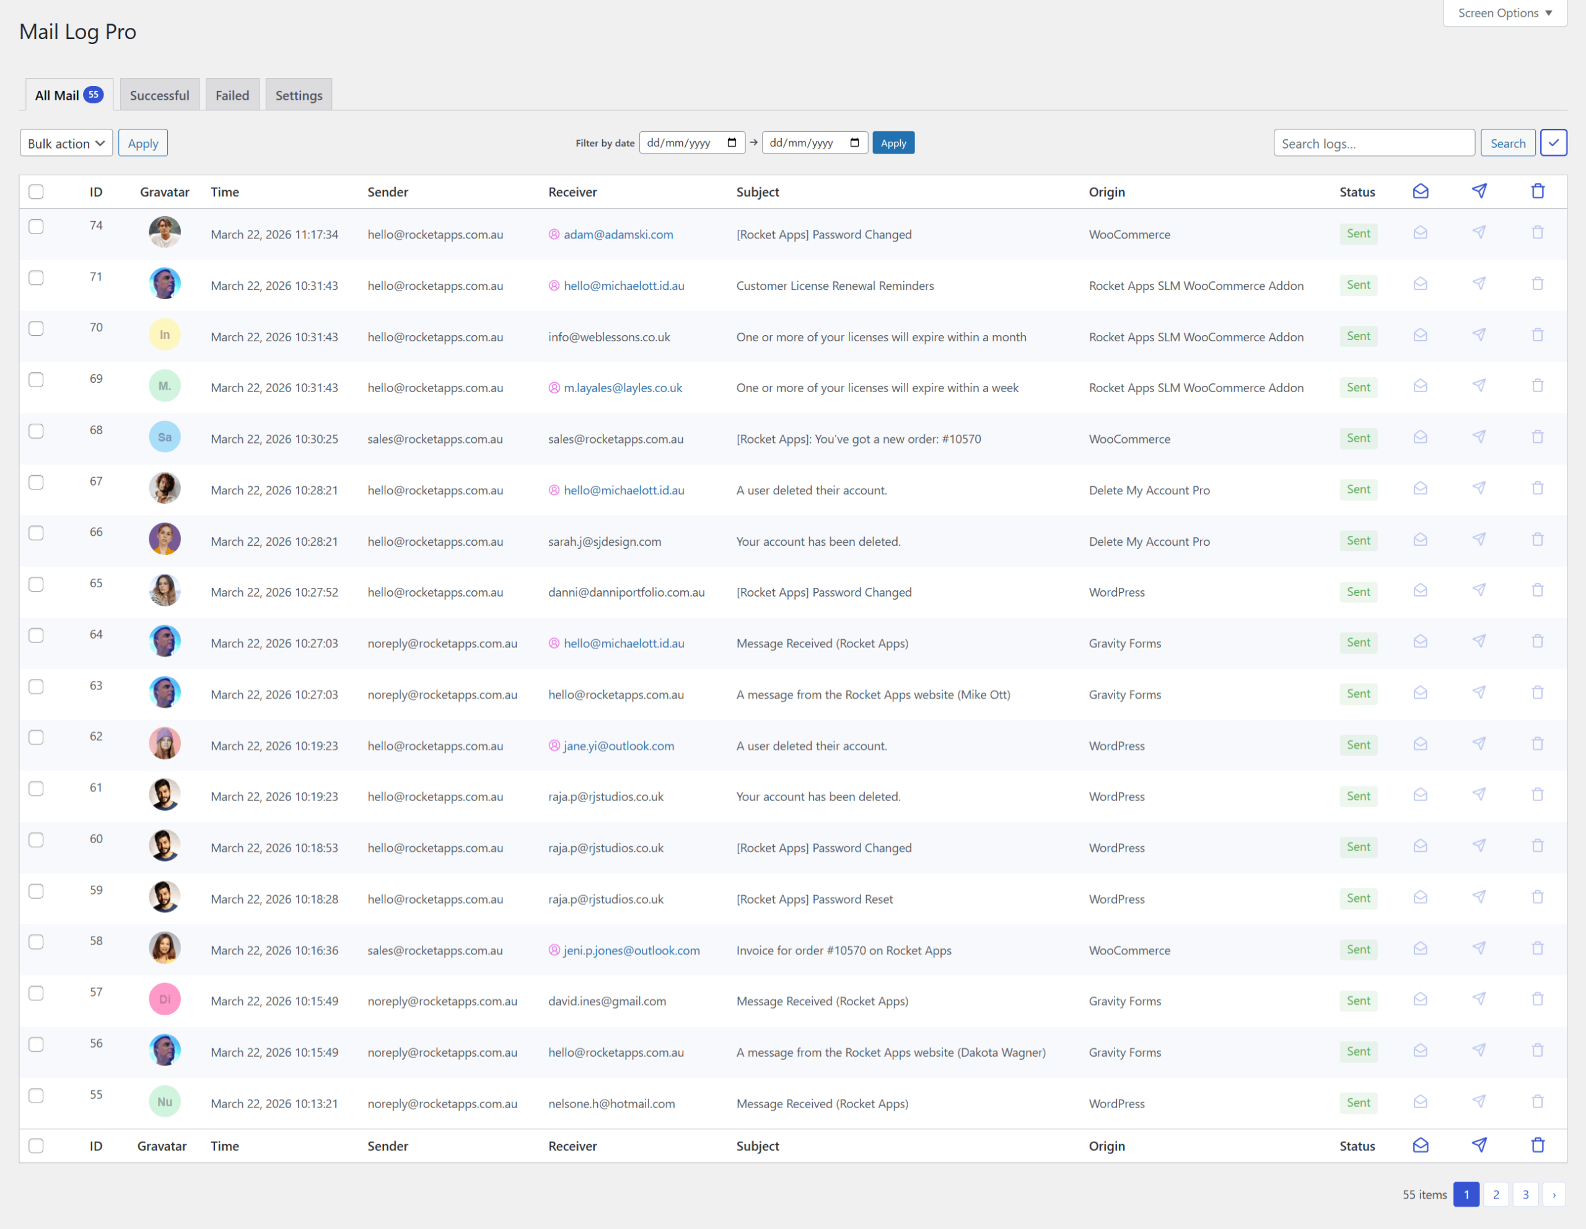This screenshot has height=1229, width=1586.
Task: Click the envelope icon in the table header
Action: click(x=1421, y=191)
